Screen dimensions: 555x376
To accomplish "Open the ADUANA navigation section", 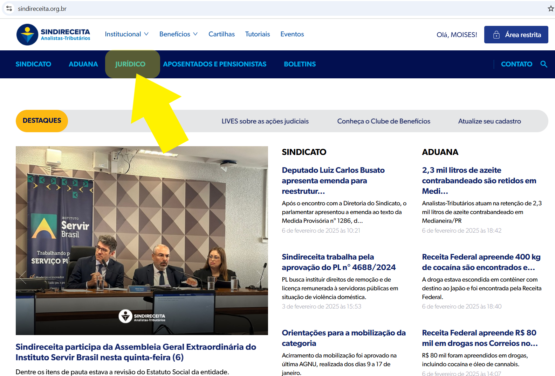I will 83,64.
